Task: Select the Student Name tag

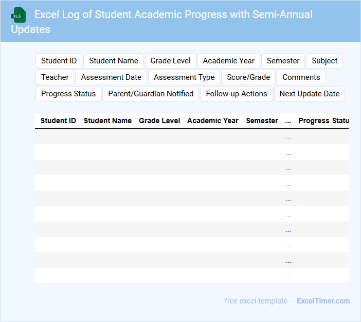Action: point(114,61)
